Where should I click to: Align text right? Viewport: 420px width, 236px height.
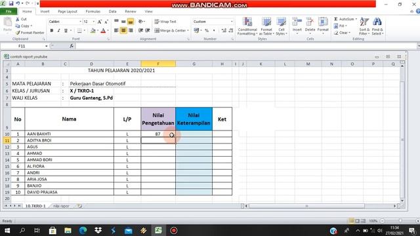[131, 31]
